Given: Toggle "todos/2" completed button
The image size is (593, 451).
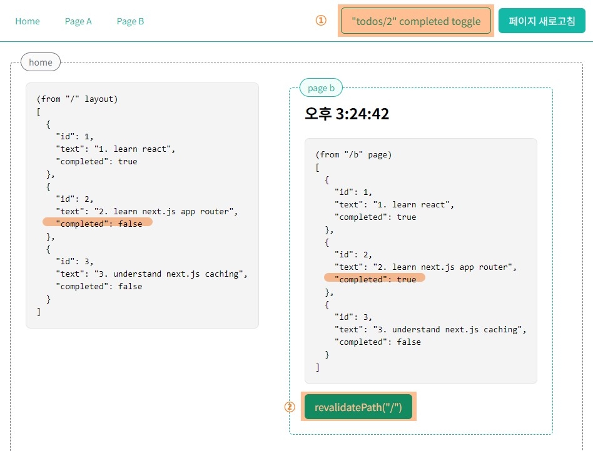Looking at the screenshot, I should (x=415, y=21).
